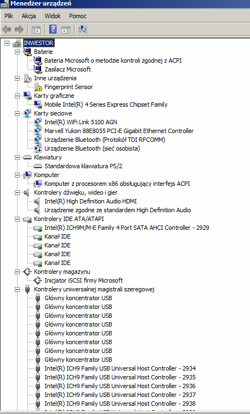Image resolution: width=250 pixels, height=414 pixels.
Task: Click the Intel High Definition Audio HDMI speaker icon
Action: 37,201
